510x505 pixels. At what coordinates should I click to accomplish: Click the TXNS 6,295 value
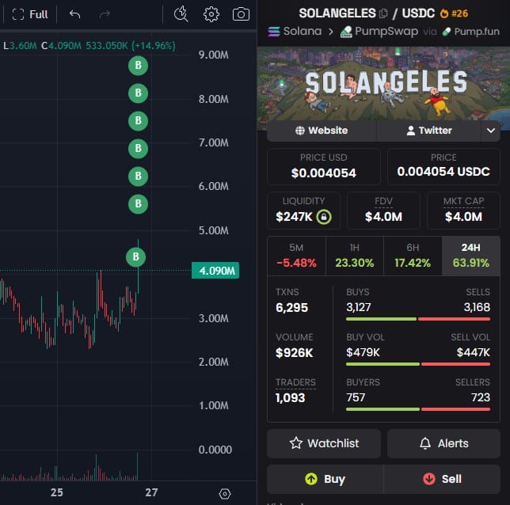coord(291,308)
